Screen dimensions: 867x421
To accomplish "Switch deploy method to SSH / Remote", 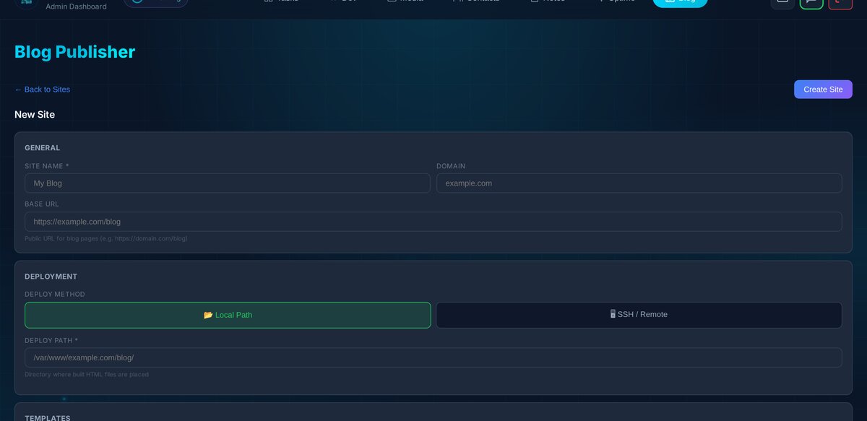I will click(x=639, y=314).
